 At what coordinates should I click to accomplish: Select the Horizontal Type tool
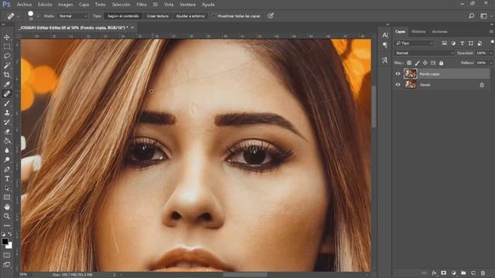click(x=7, y=178)
